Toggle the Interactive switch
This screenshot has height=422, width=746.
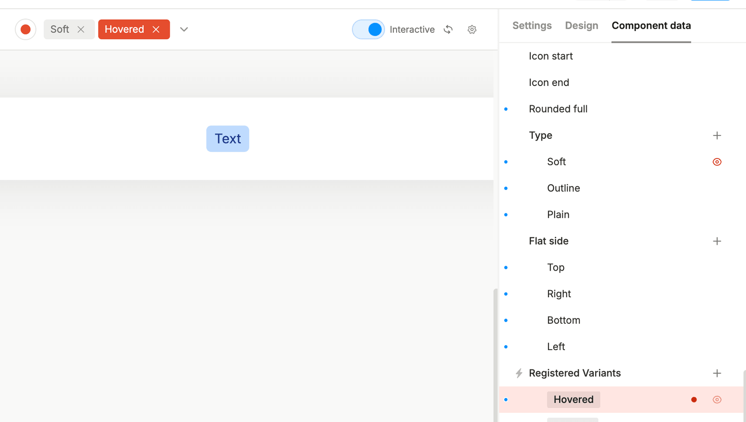[x=368, y=29]
